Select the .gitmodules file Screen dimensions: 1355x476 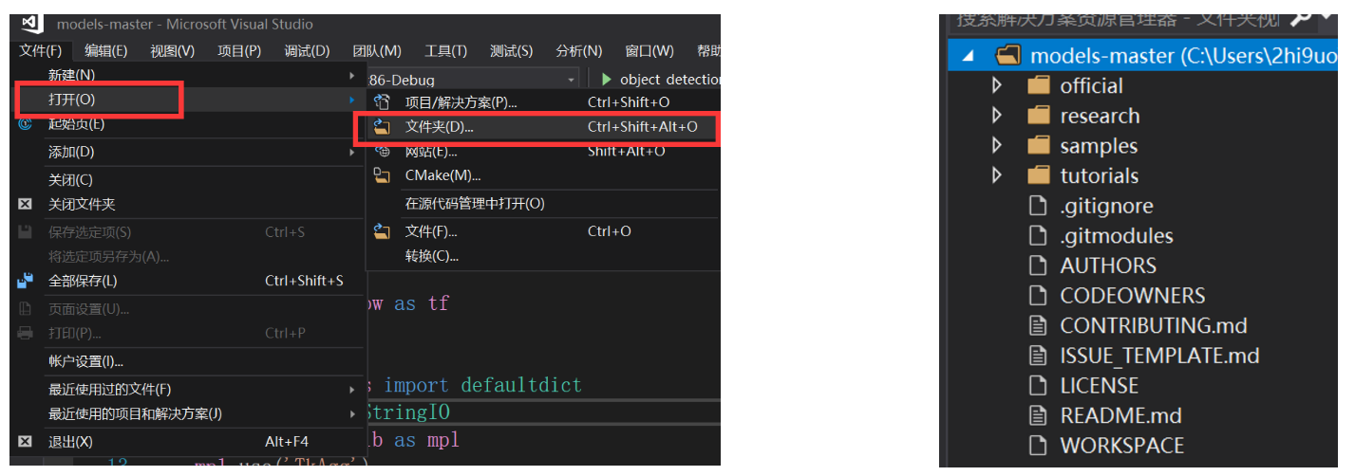tap(1117, 236)
